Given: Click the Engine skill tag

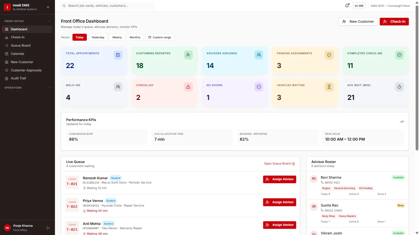Looking at the screenshot, I should pos(326,188).
